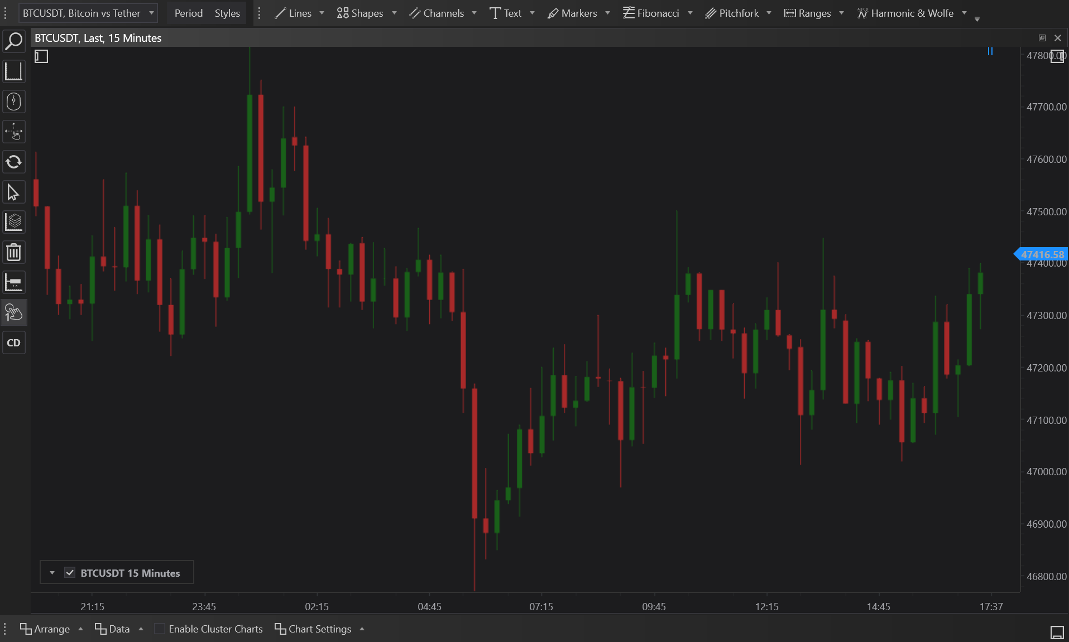
Task: Toggle the BTCUSDT 15 Minutes series checkbox
Action: pos(70,573)
